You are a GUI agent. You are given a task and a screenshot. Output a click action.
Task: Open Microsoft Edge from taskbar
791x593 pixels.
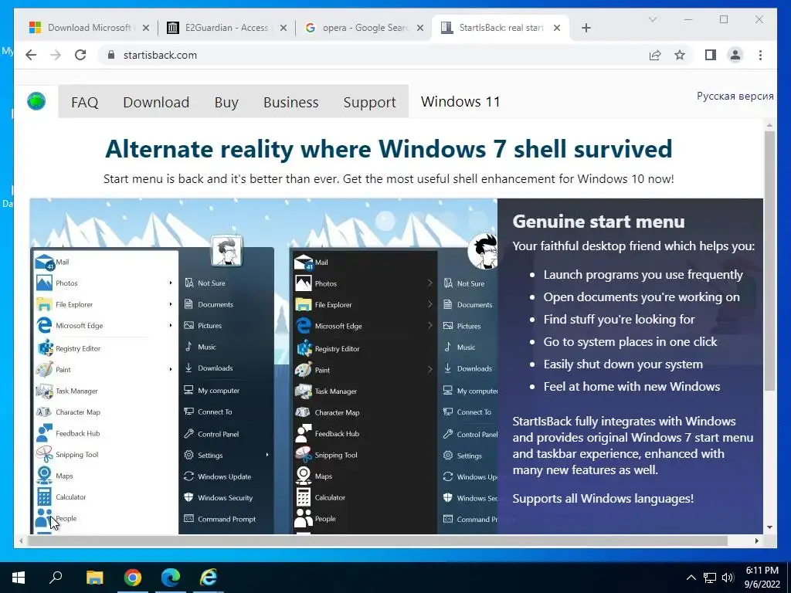171,578
